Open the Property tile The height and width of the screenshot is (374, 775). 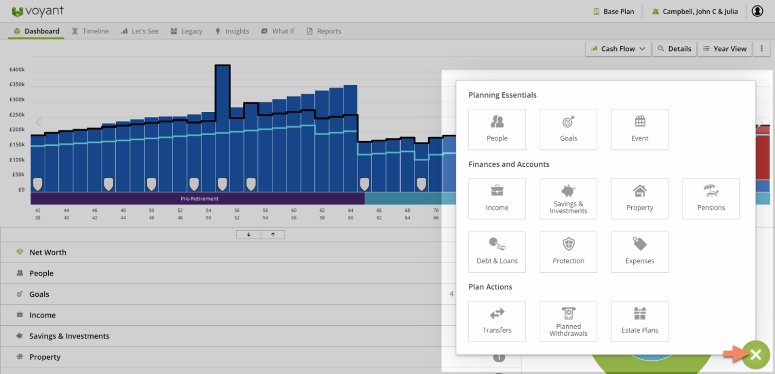639,198
